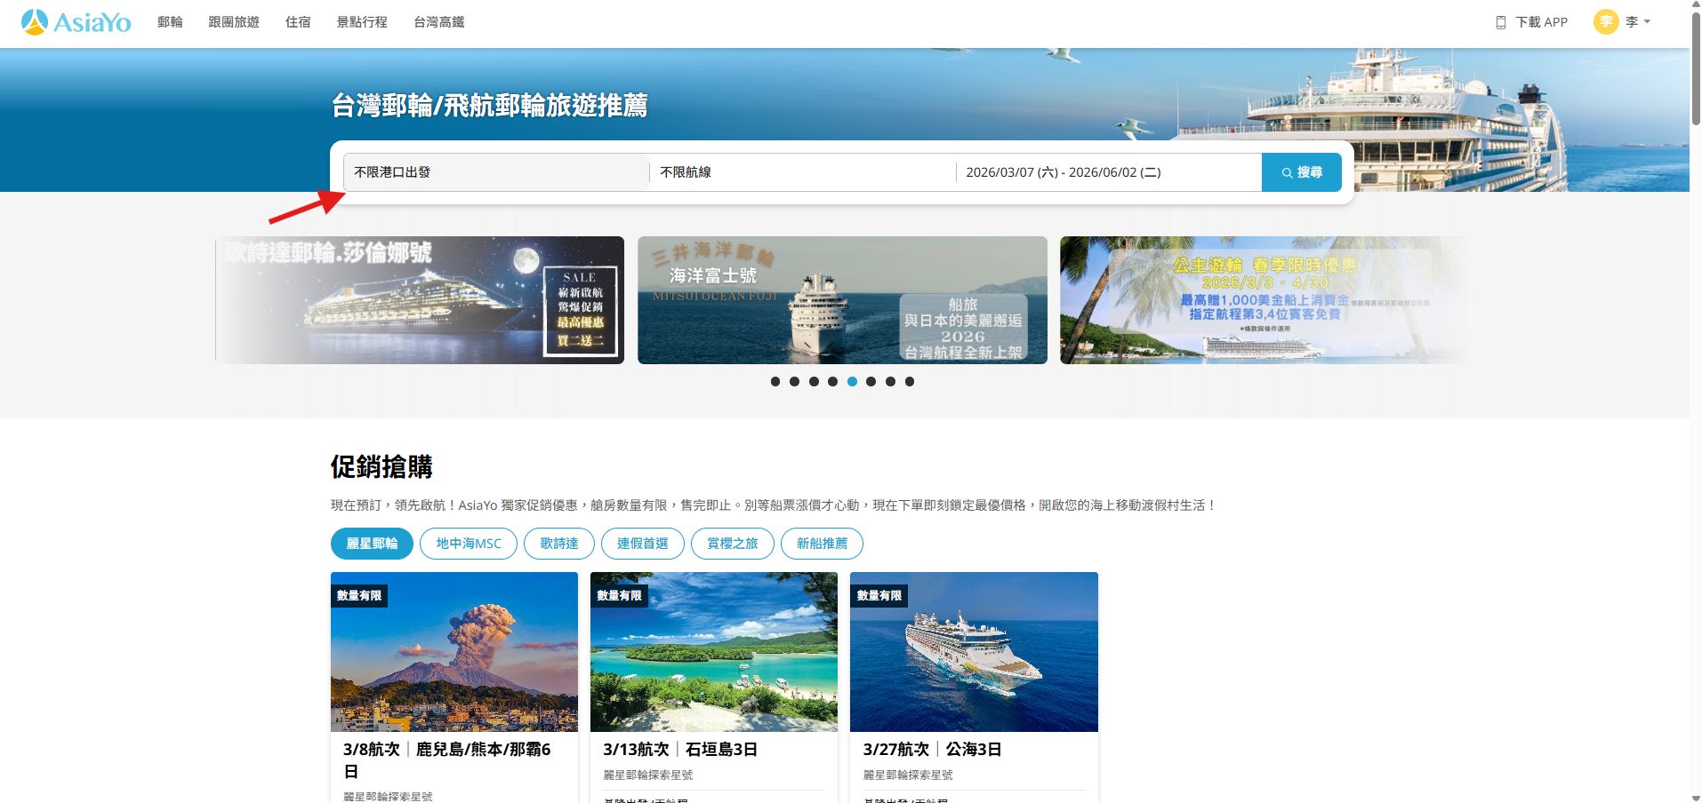Image resolution: width=1702 pixels, height=803 pixels.
Task: Click the phone icon beside 下載 APP
Action: (1500, 22)
